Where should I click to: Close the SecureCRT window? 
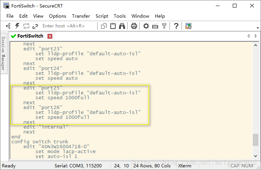[x=252, y=6]
